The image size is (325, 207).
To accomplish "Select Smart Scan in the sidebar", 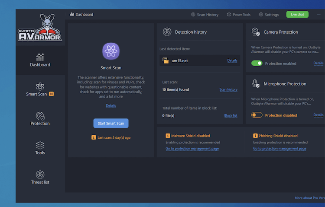I will tap(40, 89).
